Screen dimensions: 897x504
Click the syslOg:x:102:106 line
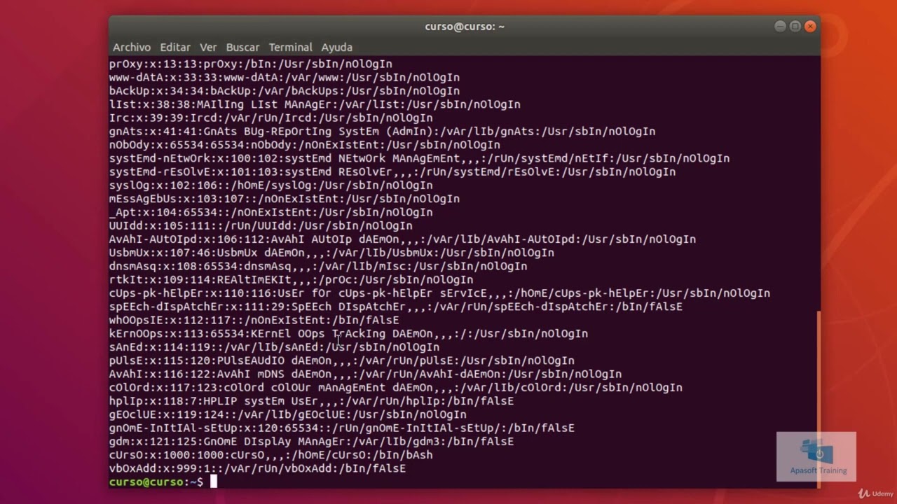pos(271,185)
